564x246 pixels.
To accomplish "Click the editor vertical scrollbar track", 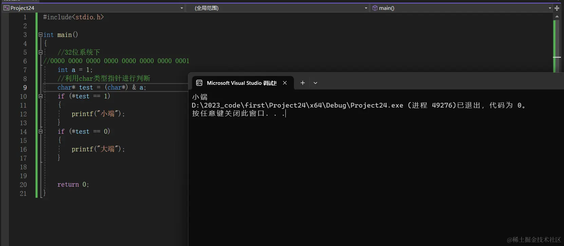I will 557,46.
